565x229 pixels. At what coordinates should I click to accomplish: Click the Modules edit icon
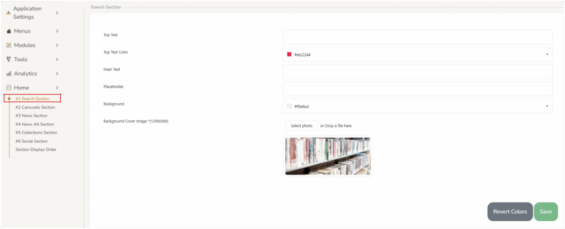pos(9,45)
